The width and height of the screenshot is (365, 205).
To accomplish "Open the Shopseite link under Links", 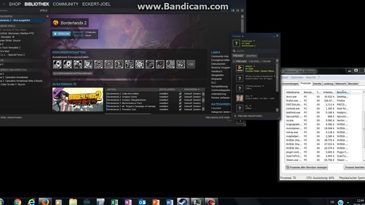I will click(x=217, y=79).
